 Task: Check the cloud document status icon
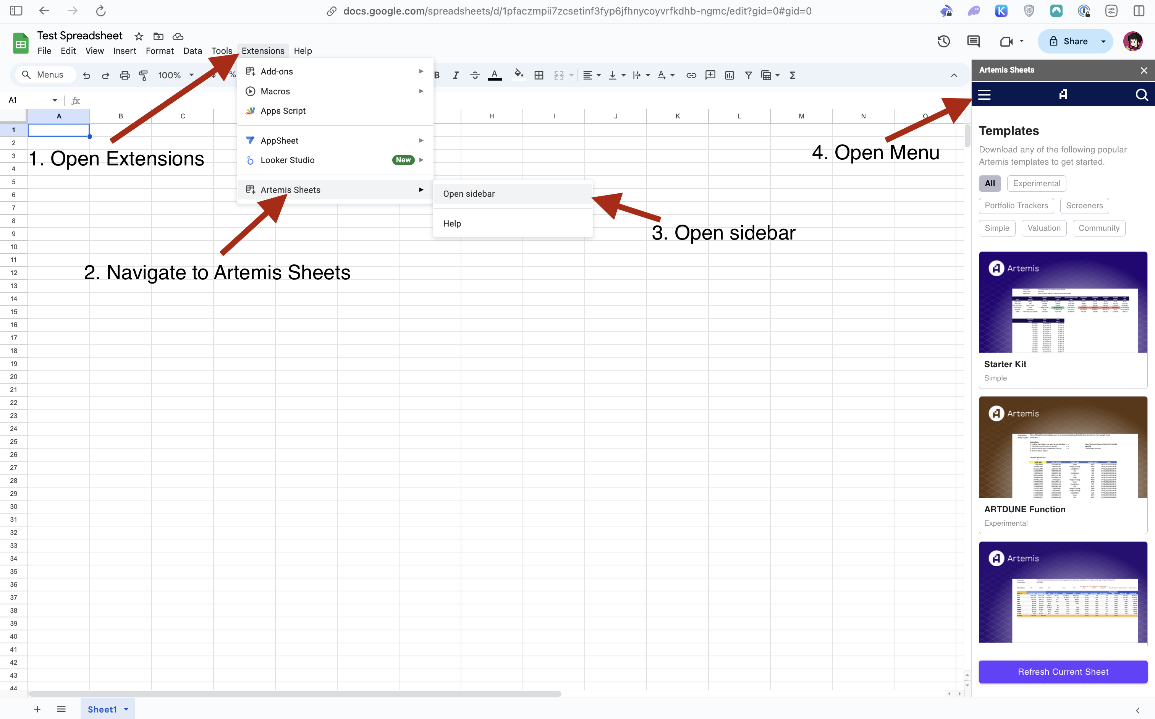(178, 36)
